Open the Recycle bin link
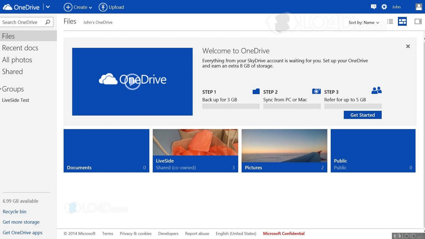 14,212
